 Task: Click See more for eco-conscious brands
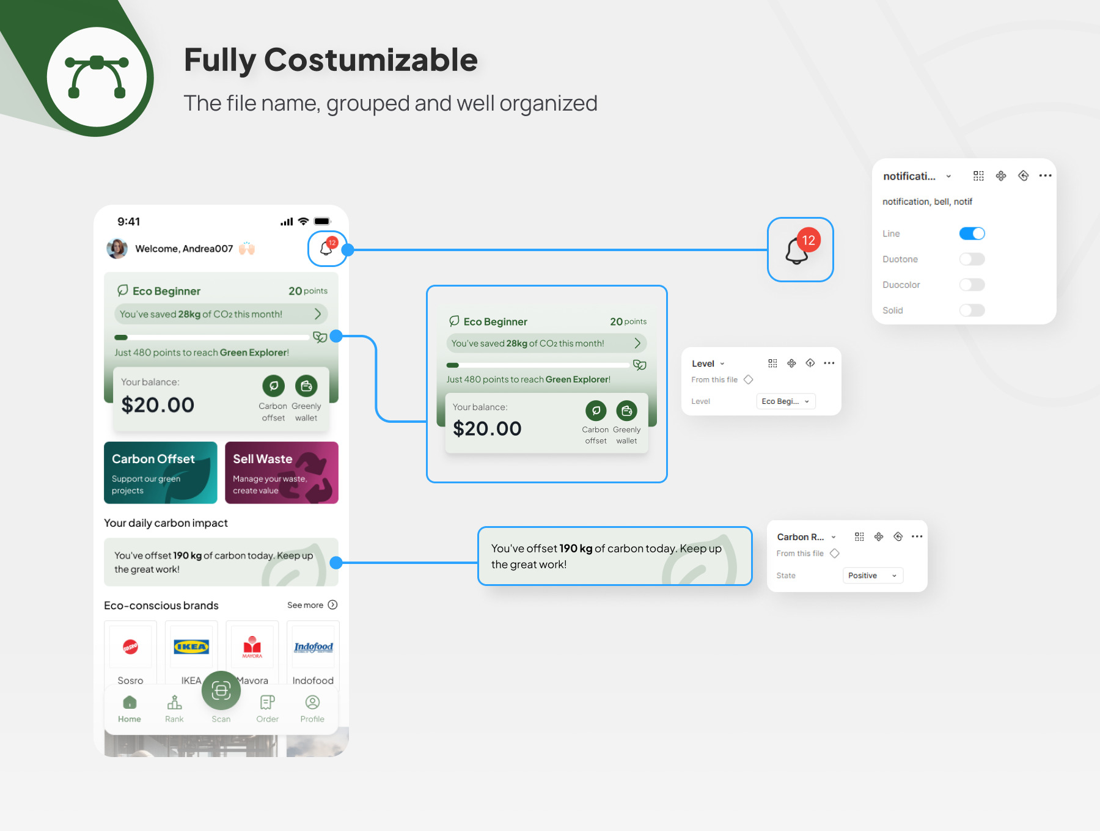[x=312, y=605]
